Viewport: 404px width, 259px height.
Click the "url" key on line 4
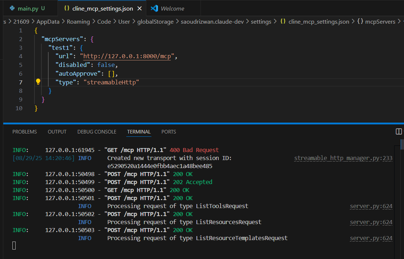pos(64,56)
